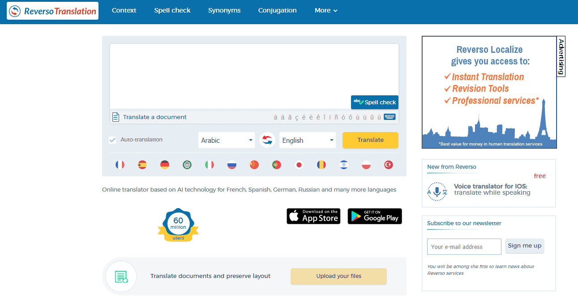Select the French flag icon
578x299 pixels.
[x=120, y=165]
